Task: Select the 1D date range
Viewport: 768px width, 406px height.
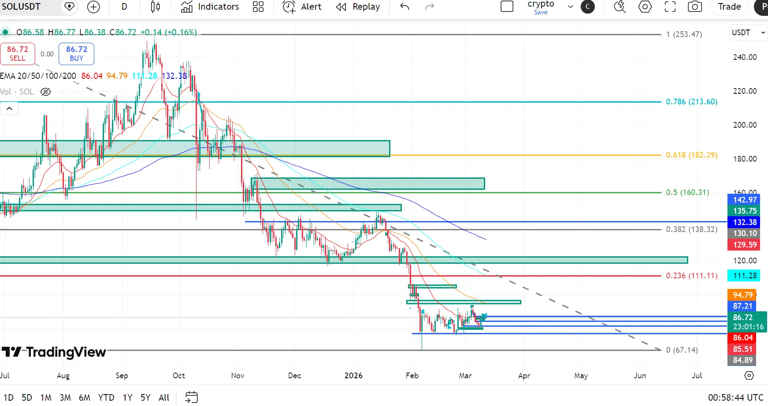Action: 8,398
